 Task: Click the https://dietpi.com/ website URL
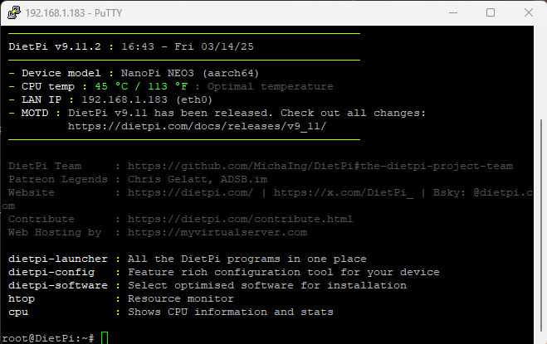coord(190,192)
